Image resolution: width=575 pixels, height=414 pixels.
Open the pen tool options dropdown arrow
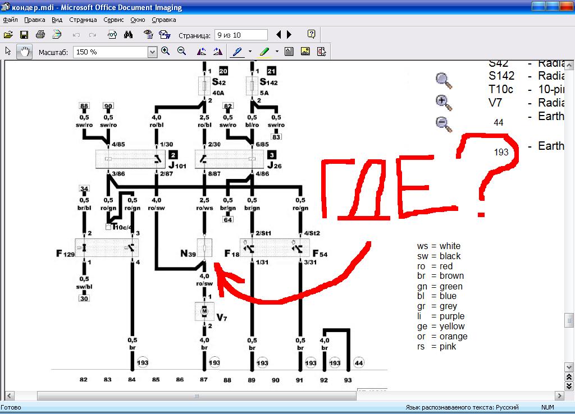tap(250, 52)
